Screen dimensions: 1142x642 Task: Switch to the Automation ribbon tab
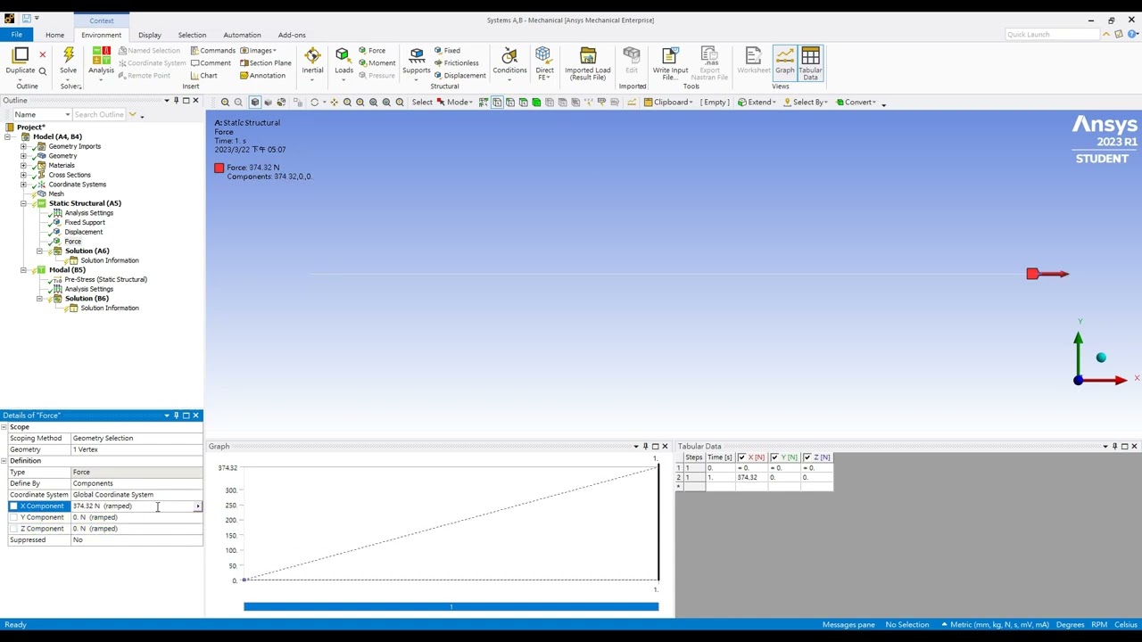(x=242, y=35)
